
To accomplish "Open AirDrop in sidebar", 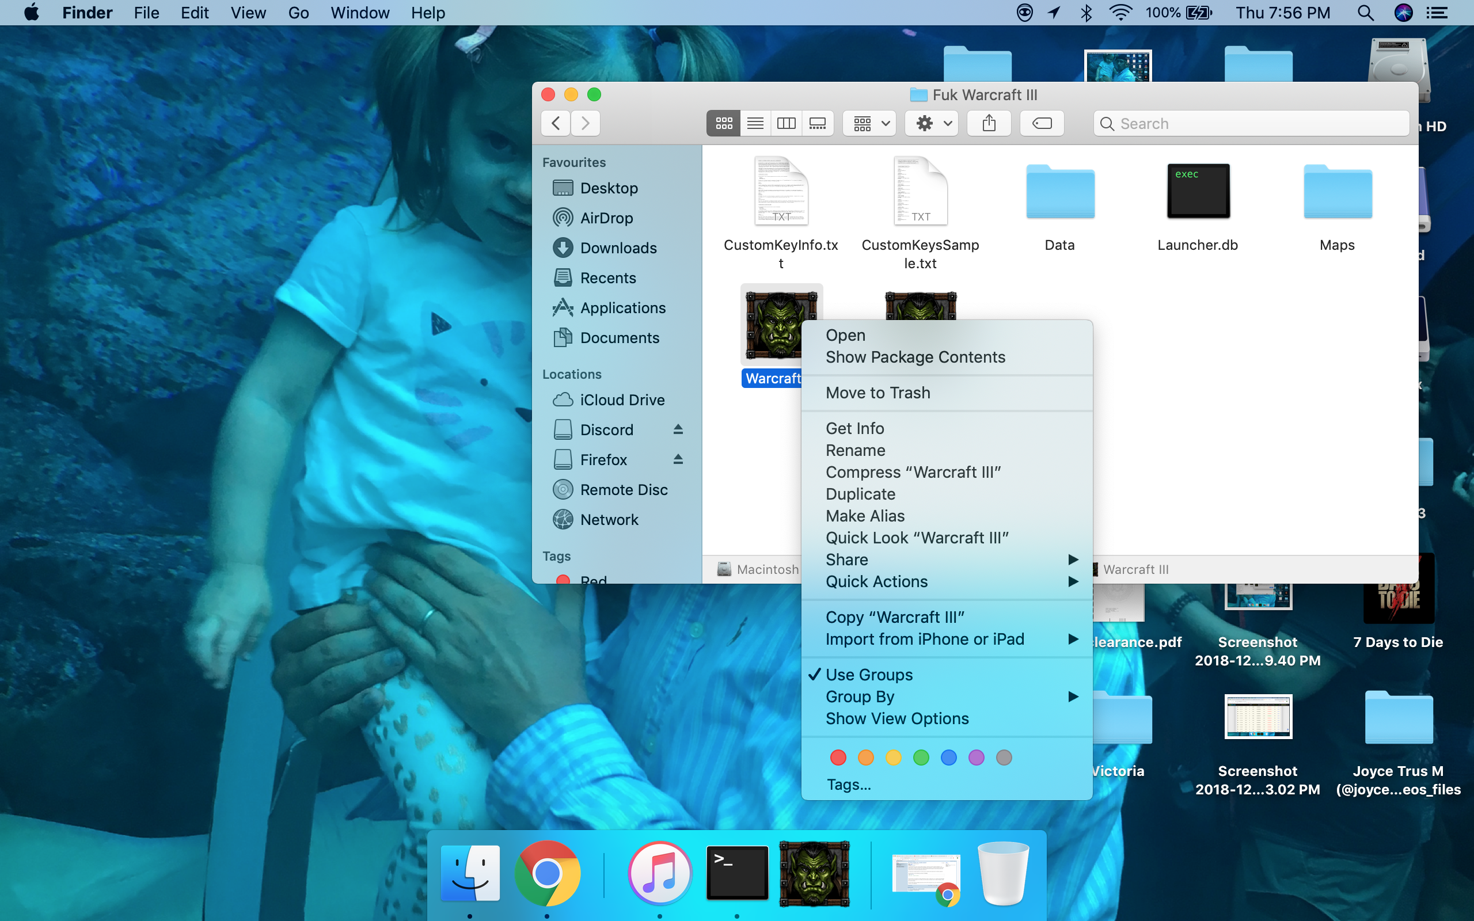I will pos(617,218).
